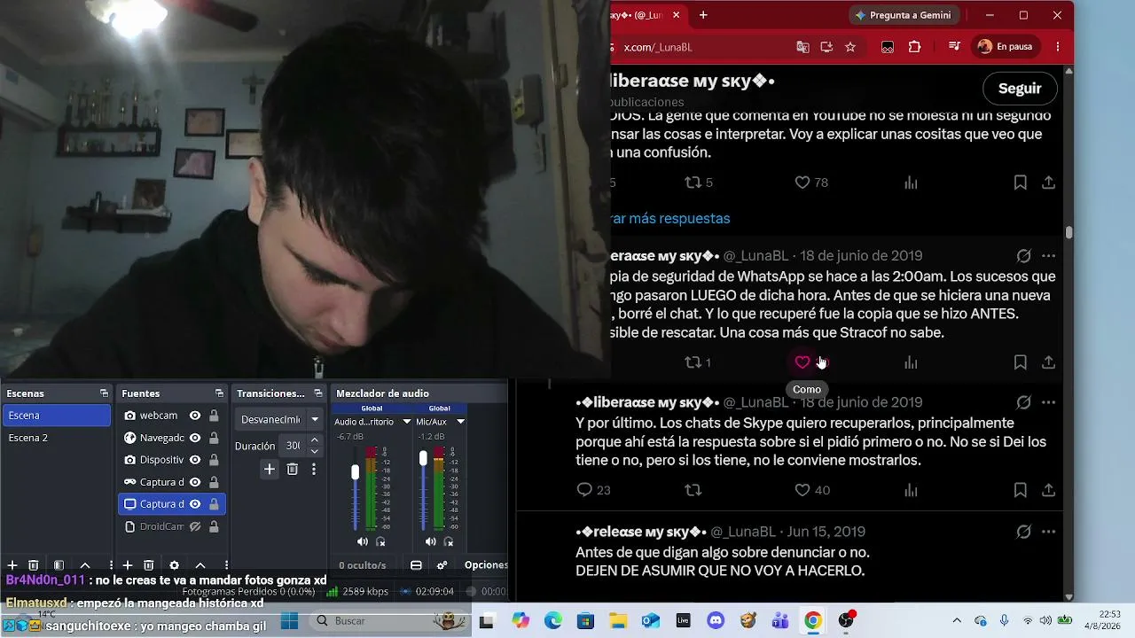The image size is (1135, 638).
Task: Open Microsoft Edge from the taskbar
Action: pos(552,621)
